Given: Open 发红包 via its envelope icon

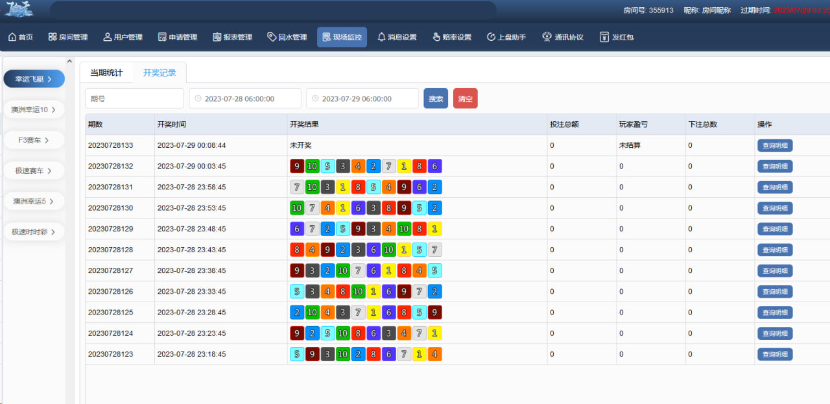Looking at the screenshot, I should click(604, 37).
